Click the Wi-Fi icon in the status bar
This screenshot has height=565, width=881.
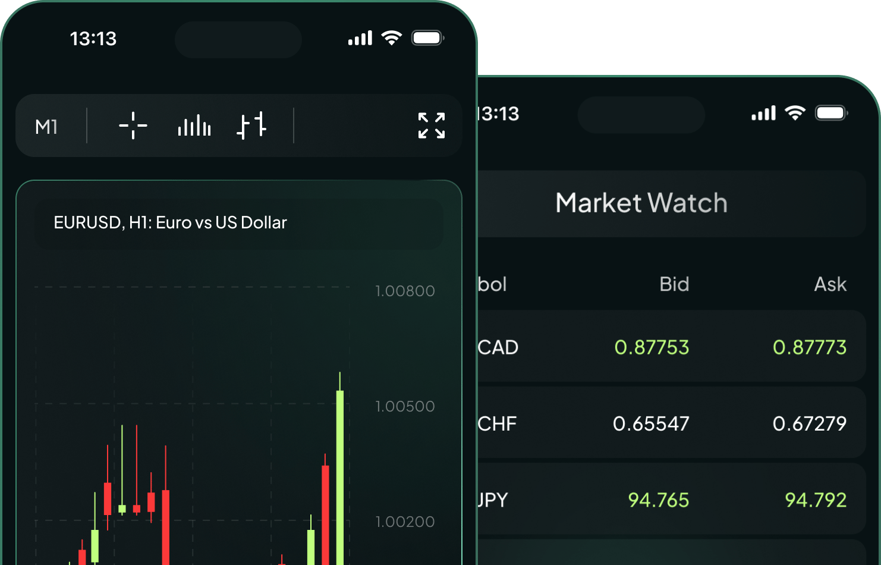click(x=391, y=37)
